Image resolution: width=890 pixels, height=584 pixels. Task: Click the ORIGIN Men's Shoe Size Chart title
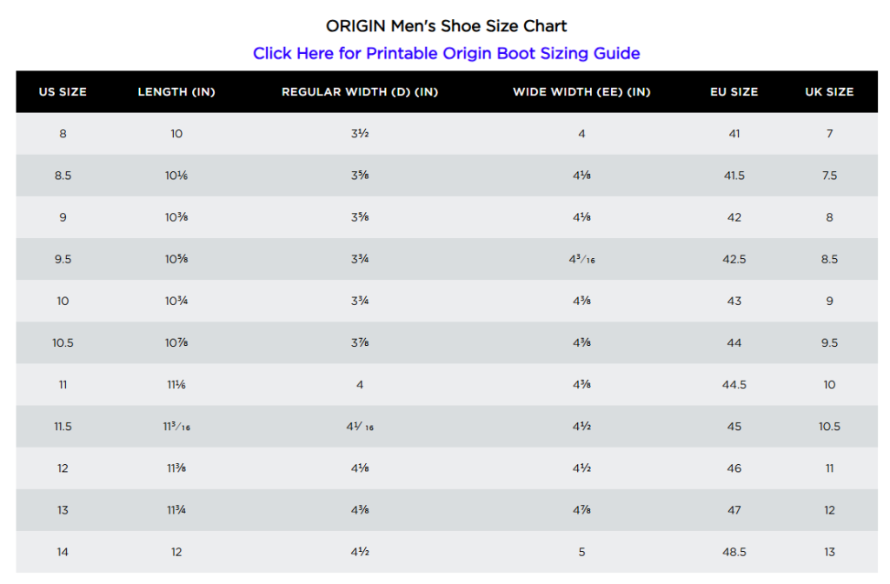446,26
